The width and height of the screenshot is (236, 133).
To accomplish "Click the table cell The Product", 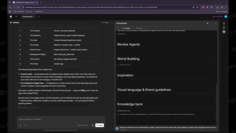I will pyautogui.click(x=35, y=59).
